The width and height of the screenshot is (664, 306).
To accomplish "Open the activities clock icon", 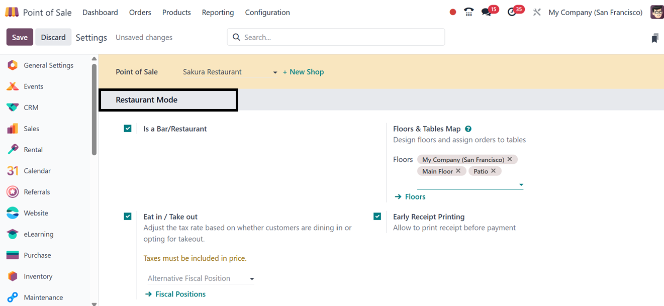I will click(512, 13).
